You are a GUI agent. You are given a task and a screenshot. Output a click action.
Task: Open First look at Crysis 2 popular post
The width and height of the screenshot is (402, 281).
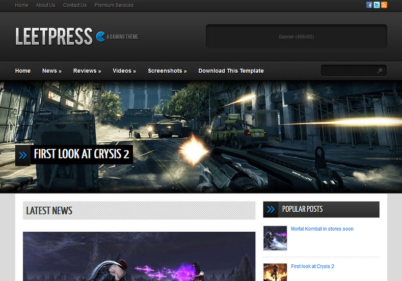pyautogui.click(x=312, y=266)
